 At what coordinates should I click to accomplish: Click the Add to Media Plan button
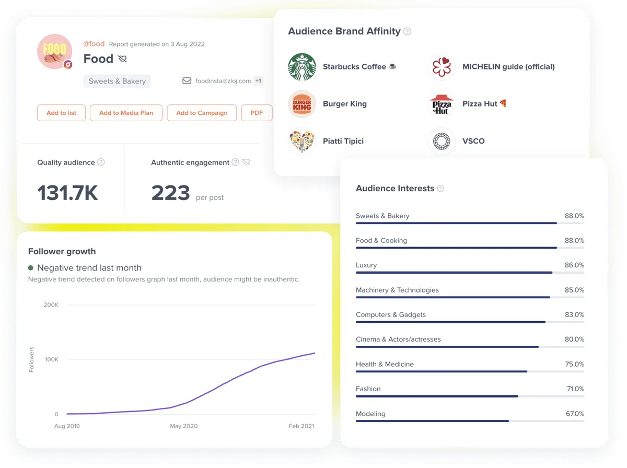click(x=126, y=113)
